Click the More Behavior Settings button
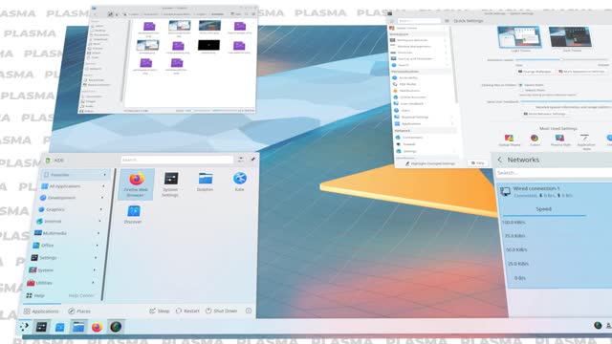 pos(544,114)
